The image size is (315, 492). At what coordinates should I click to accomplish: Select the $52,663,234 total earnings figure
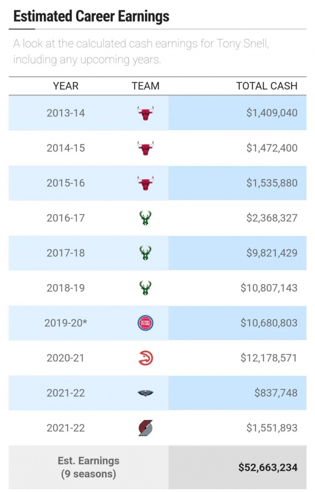tap(268, 468)
